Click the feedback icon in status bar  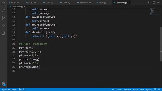155,89
